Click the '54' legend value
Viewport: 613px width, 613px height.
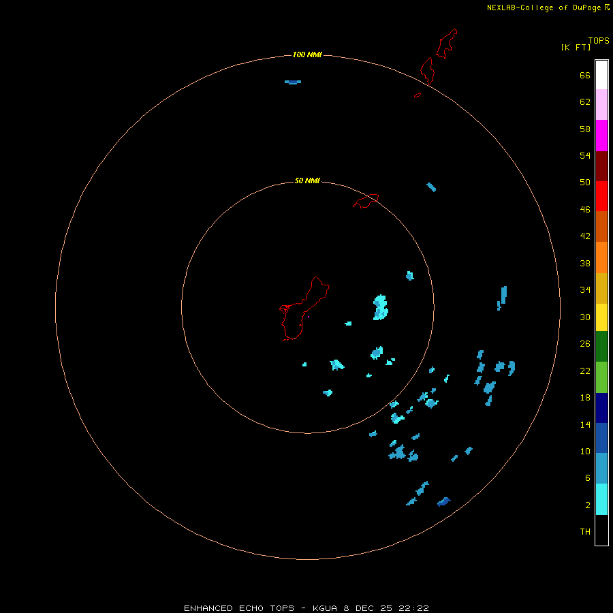pos(585,155)
